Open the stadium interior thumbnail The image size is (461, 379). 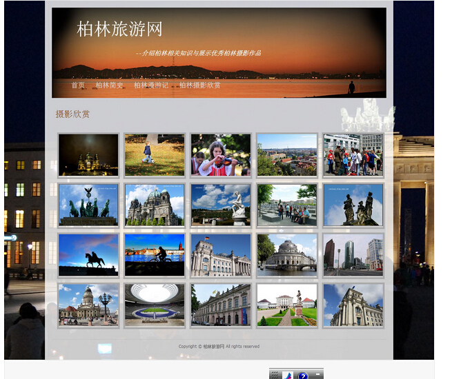click(x=155, y=305)
